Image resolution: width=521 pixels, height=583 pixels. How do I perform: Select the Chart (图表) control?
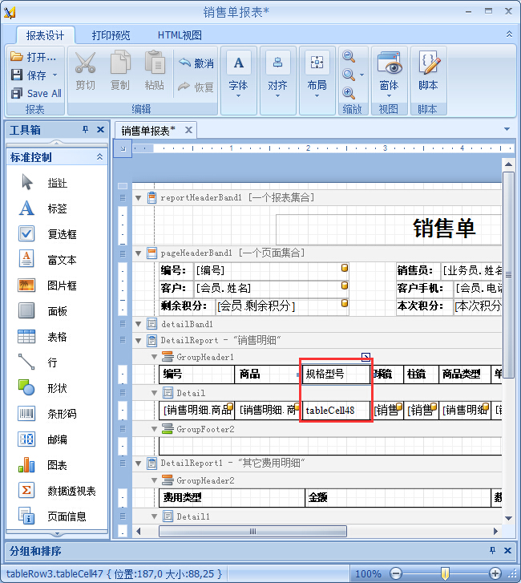click(56, 465)
